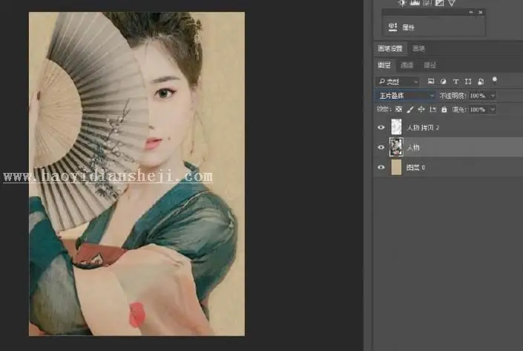Lock image pixels brush icon
The width and height of the screenshot is (523, 351).
[410, 109]
